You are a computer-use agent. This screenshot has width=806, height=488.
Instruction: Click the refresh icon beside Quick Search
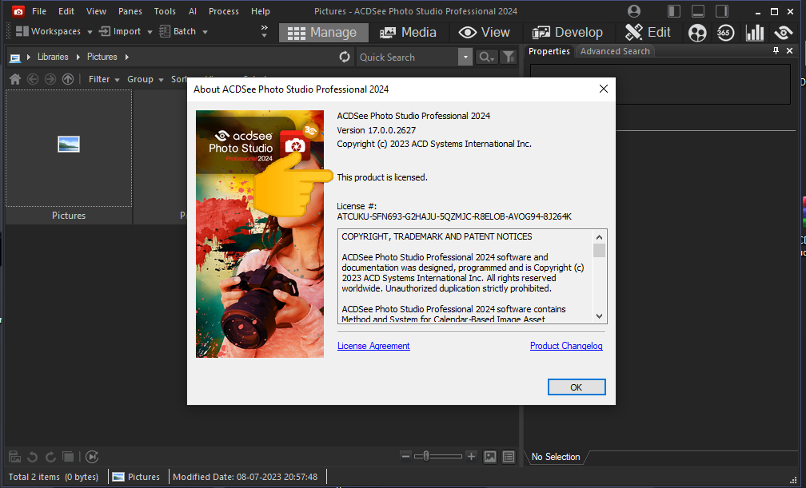point(345,57)
